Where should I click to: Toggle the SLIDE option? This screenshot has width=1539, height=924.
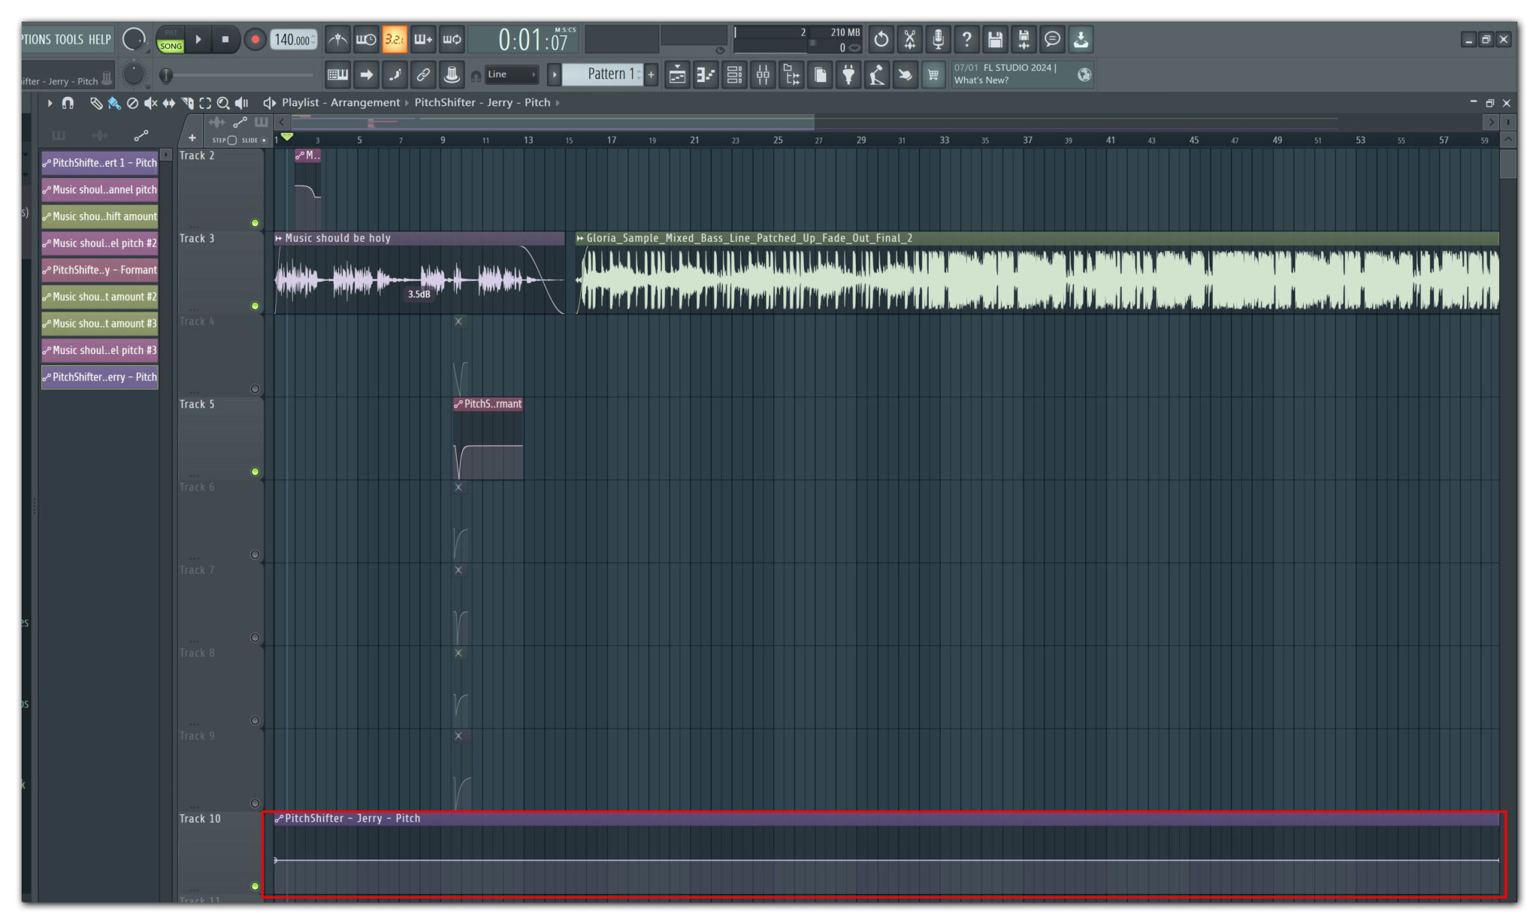pos(264,140)
